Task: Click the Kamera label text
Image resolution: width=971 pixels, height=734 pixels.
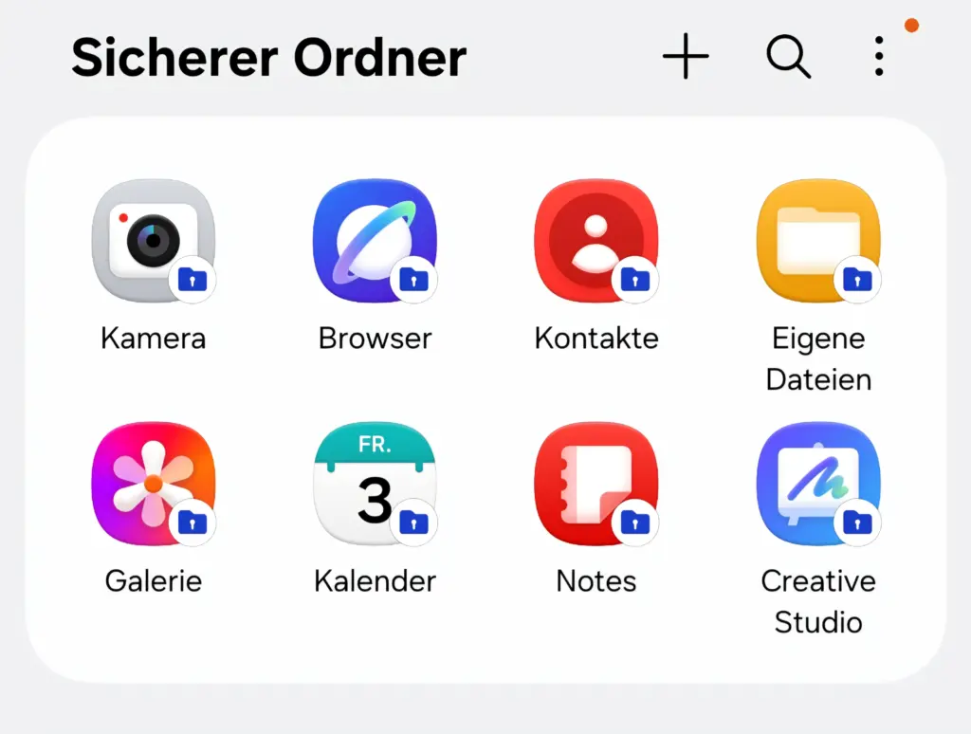Action: click(x=154, y=339)
